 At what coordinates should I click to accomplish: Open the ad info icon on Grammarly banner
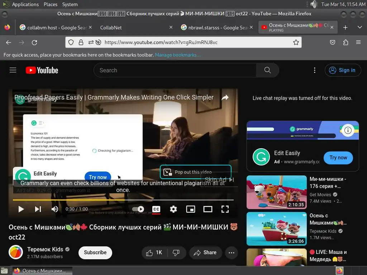click(348, 130)
